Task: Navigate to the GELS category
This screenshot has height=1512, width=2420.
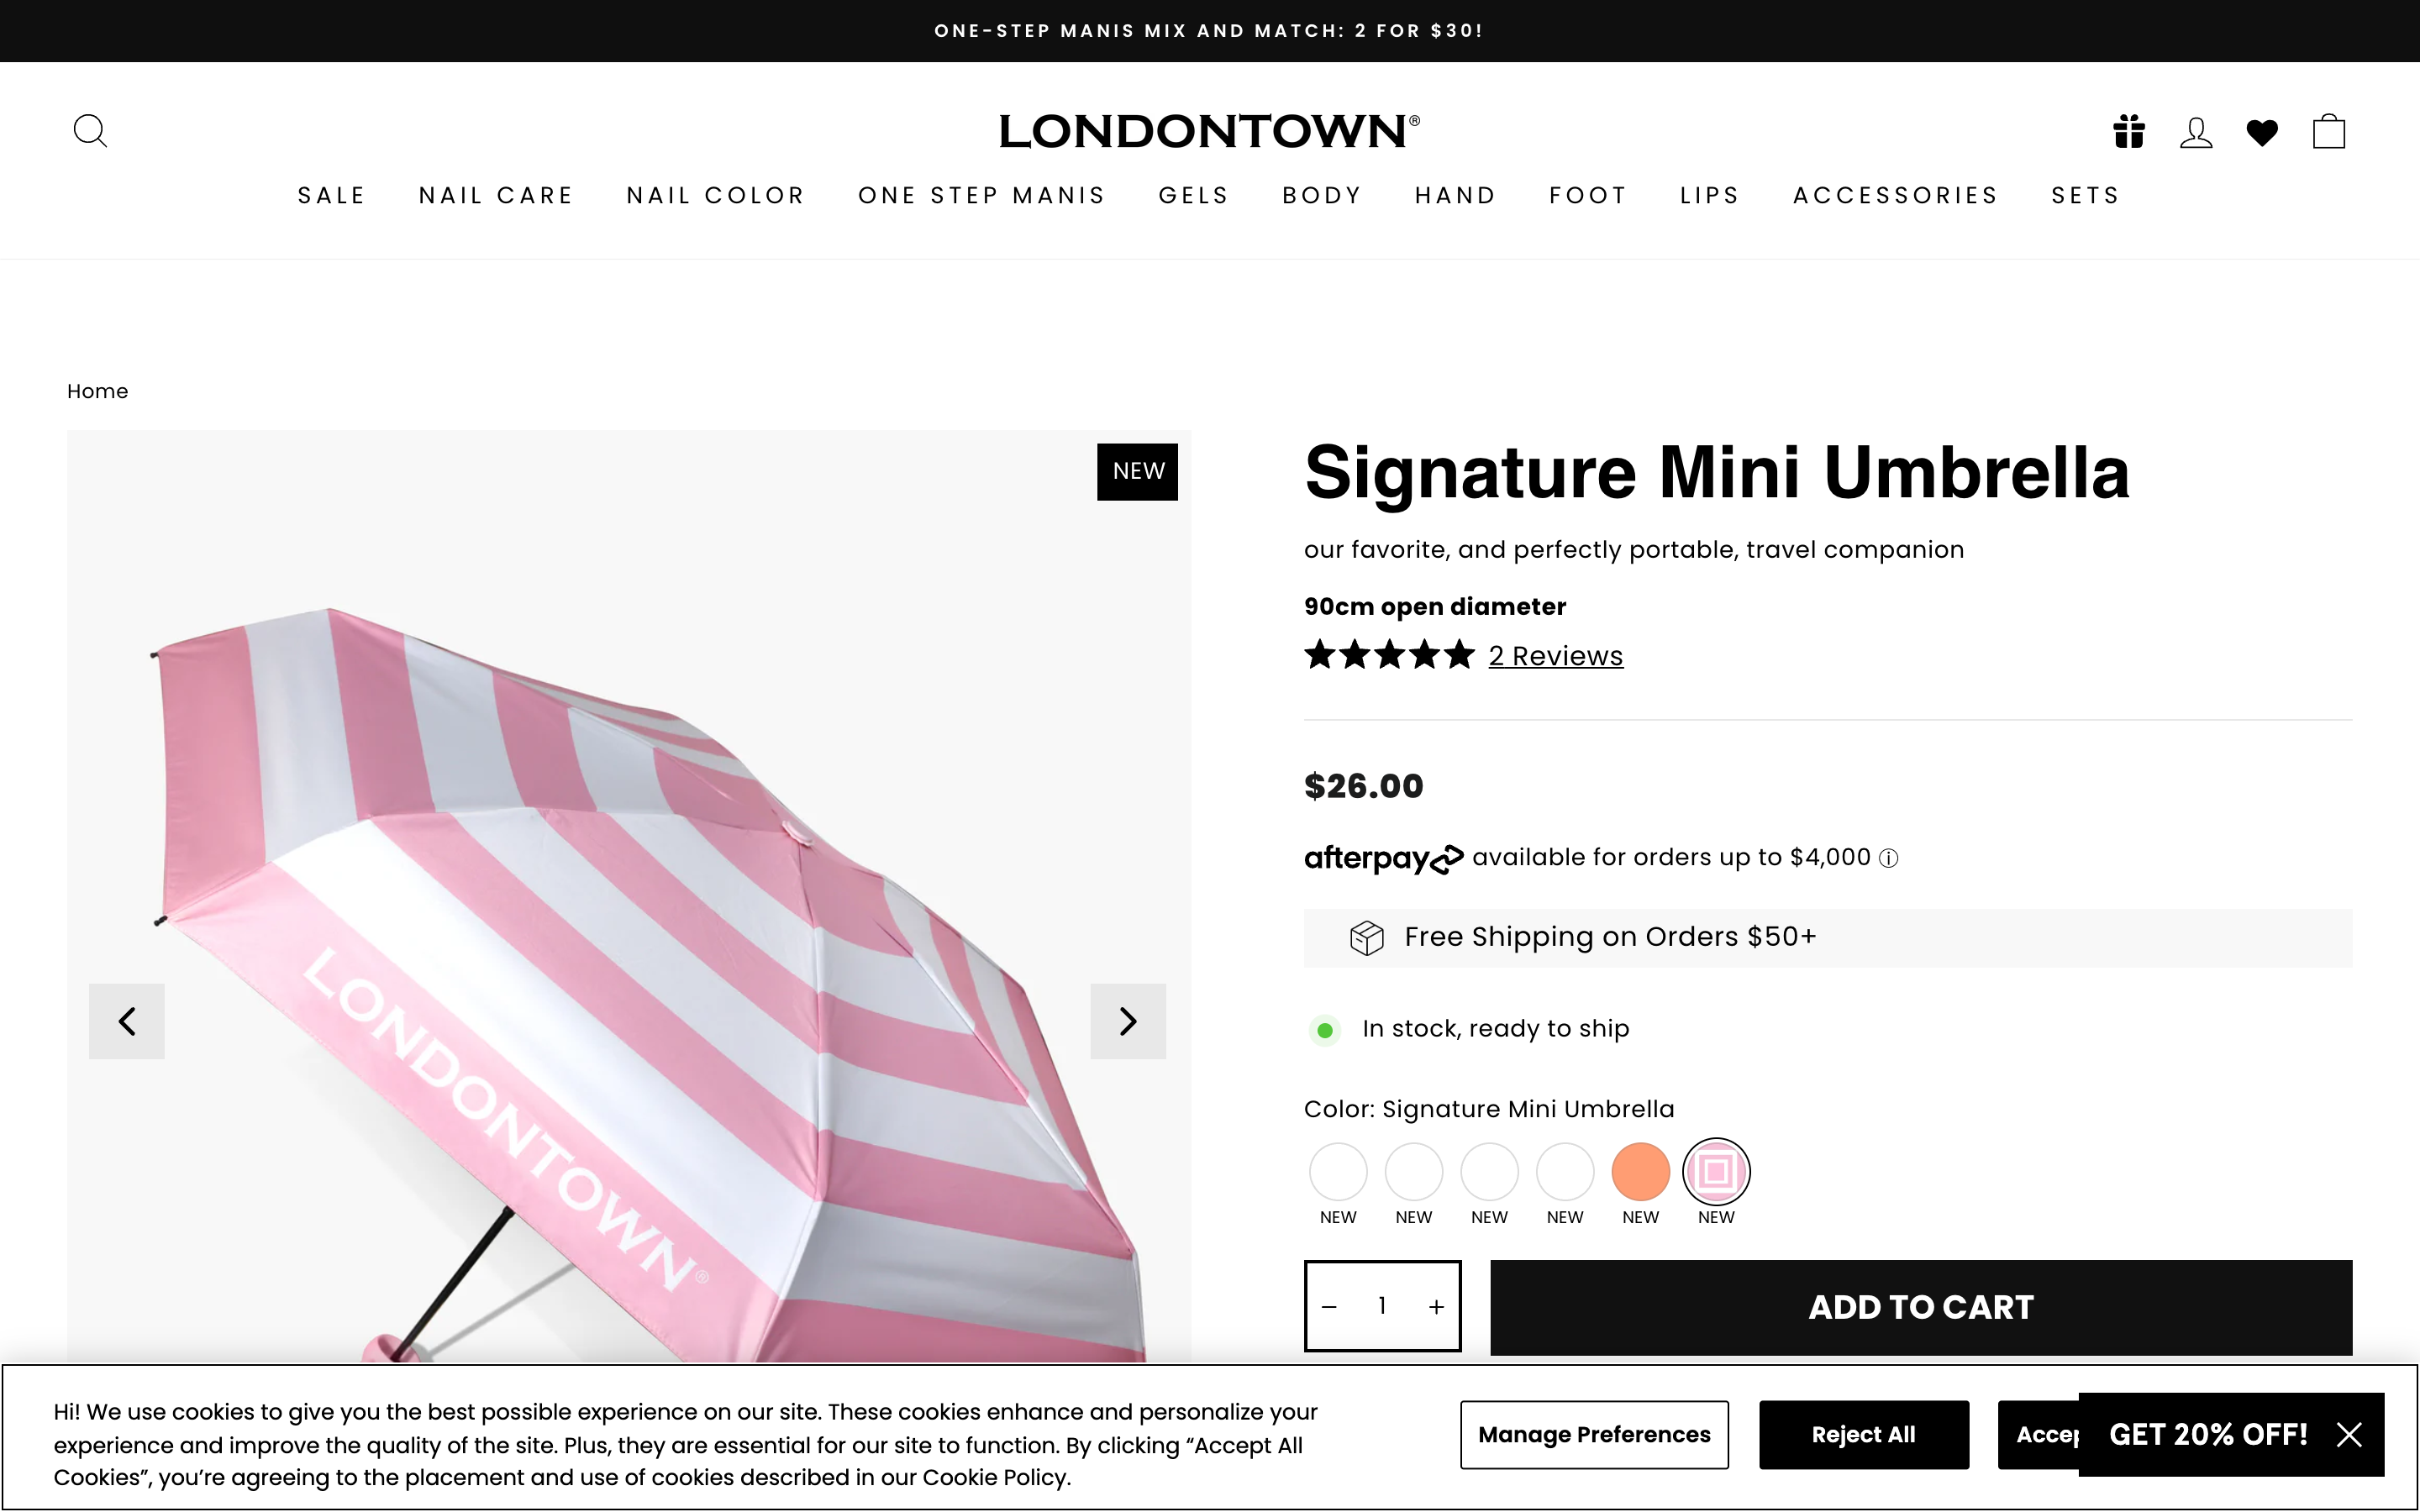Action: pyautogui.click(x=1193, y=195)
